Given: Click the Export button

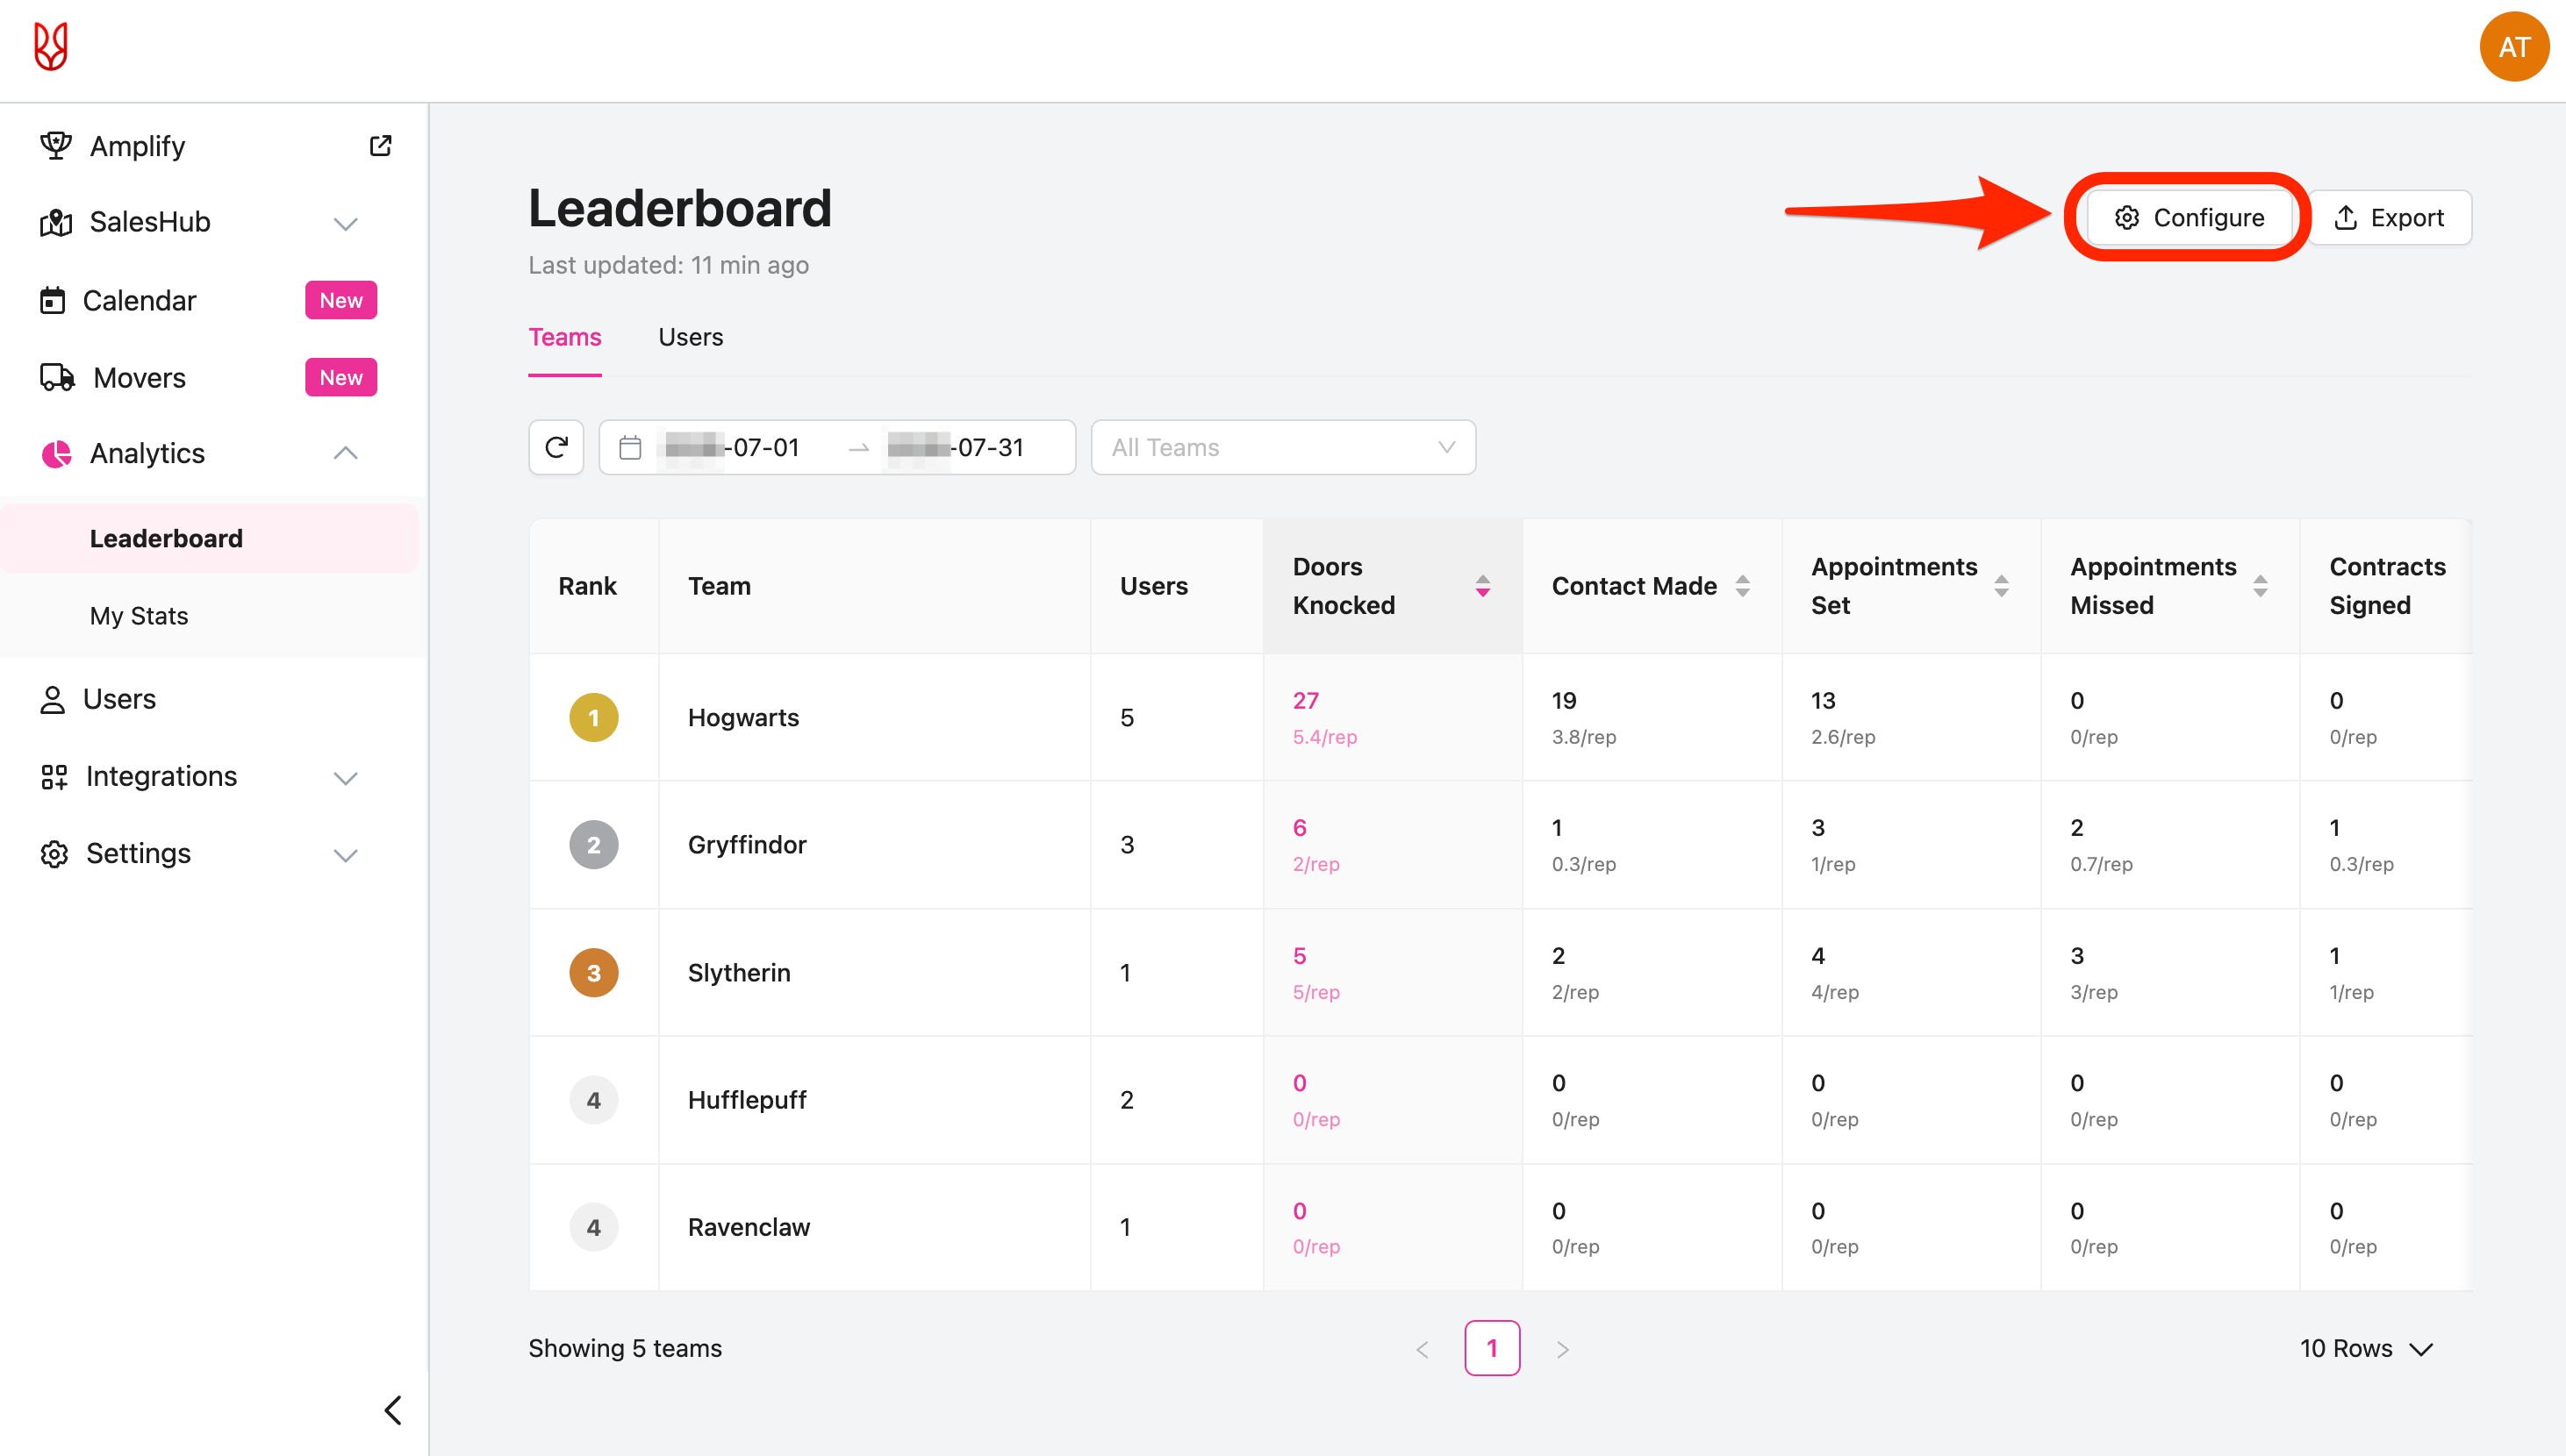Looking at the screenshot, I should 2389,218.
